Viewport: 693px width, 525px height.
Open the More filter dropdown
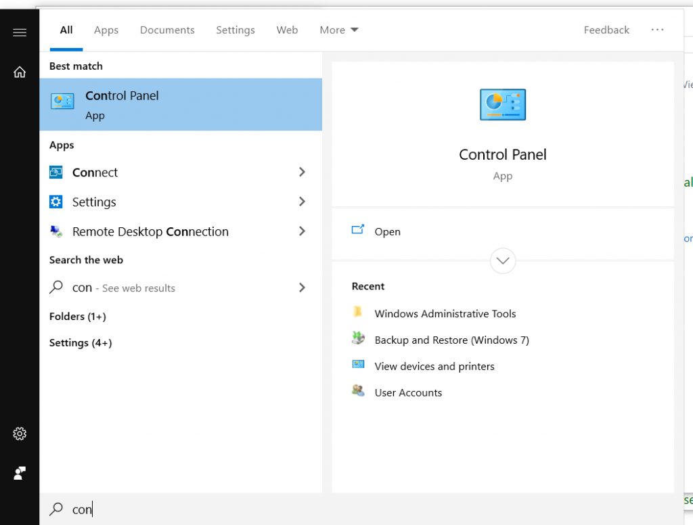point(339,30)
